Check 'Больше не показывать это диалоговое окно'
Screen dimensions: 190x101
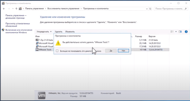57,51
